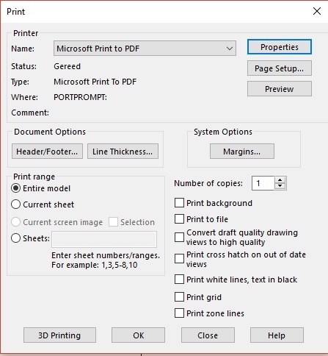The height and width of the screenshot is (356, 328).
Task: Click the 3D Printing button
Action: pyautogui.click(x=59, y=335)
